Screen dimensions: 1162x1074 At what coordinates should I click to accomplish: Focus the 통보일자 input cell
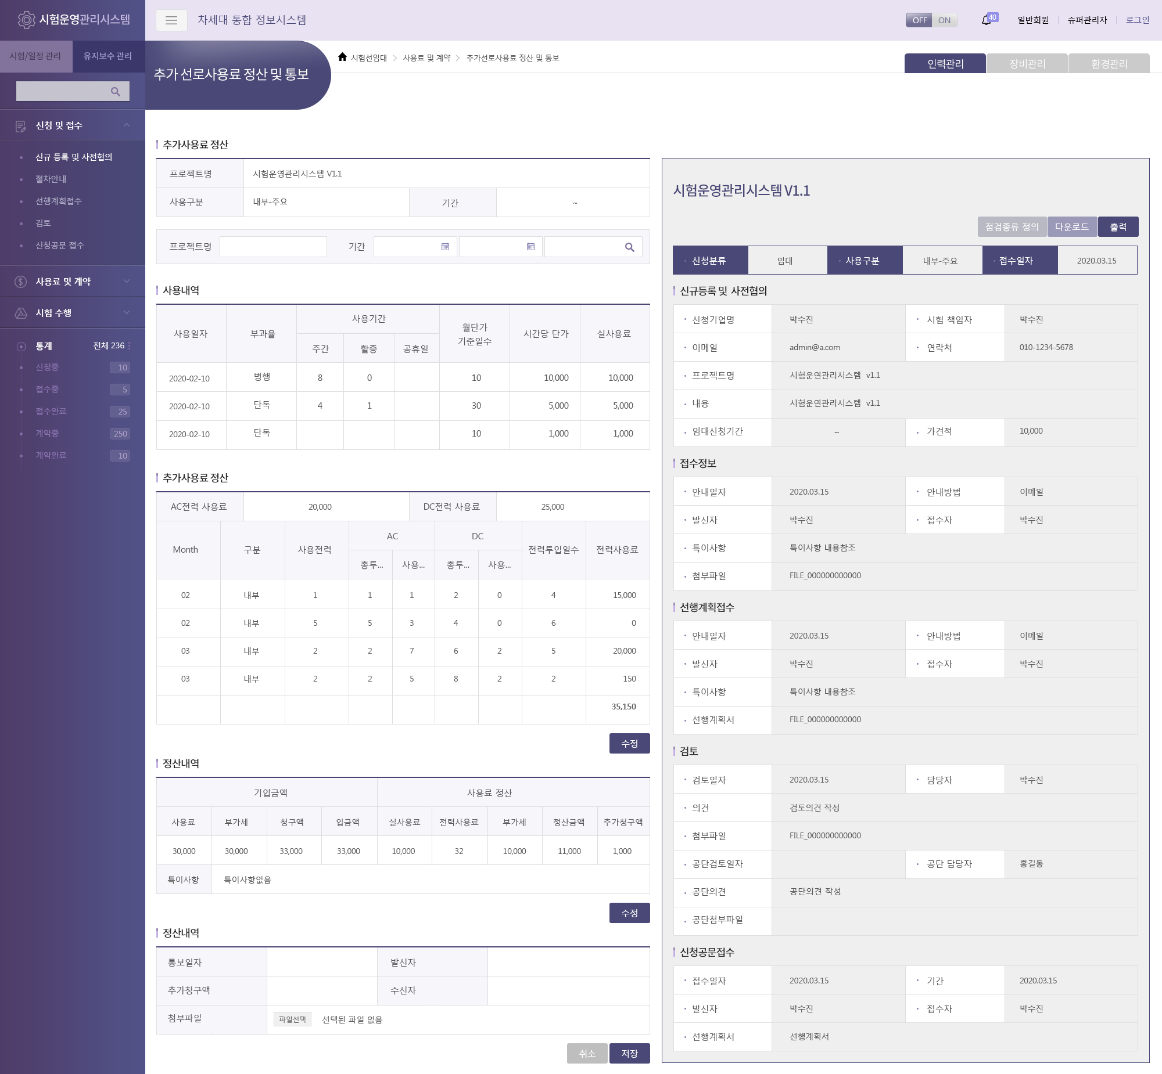[x=322, y=963]
